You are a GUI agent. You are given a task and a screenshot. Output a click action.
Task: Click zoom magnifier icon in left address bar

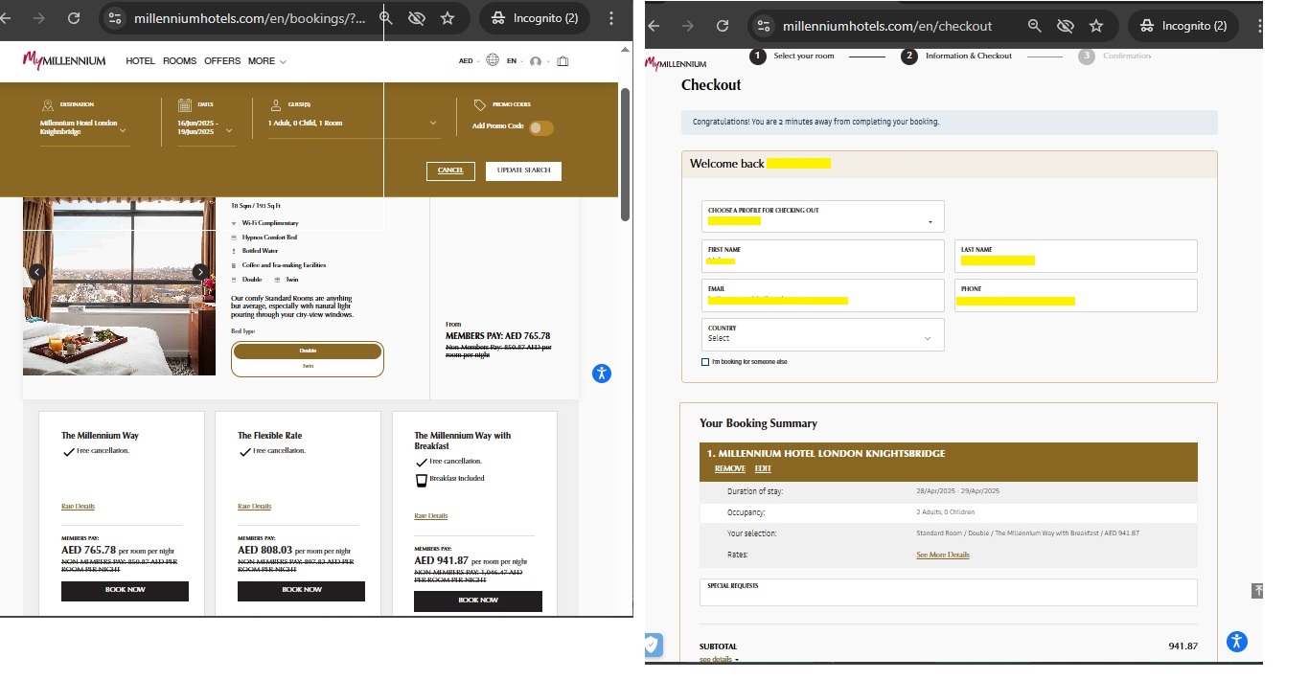(x=385, y=18)
